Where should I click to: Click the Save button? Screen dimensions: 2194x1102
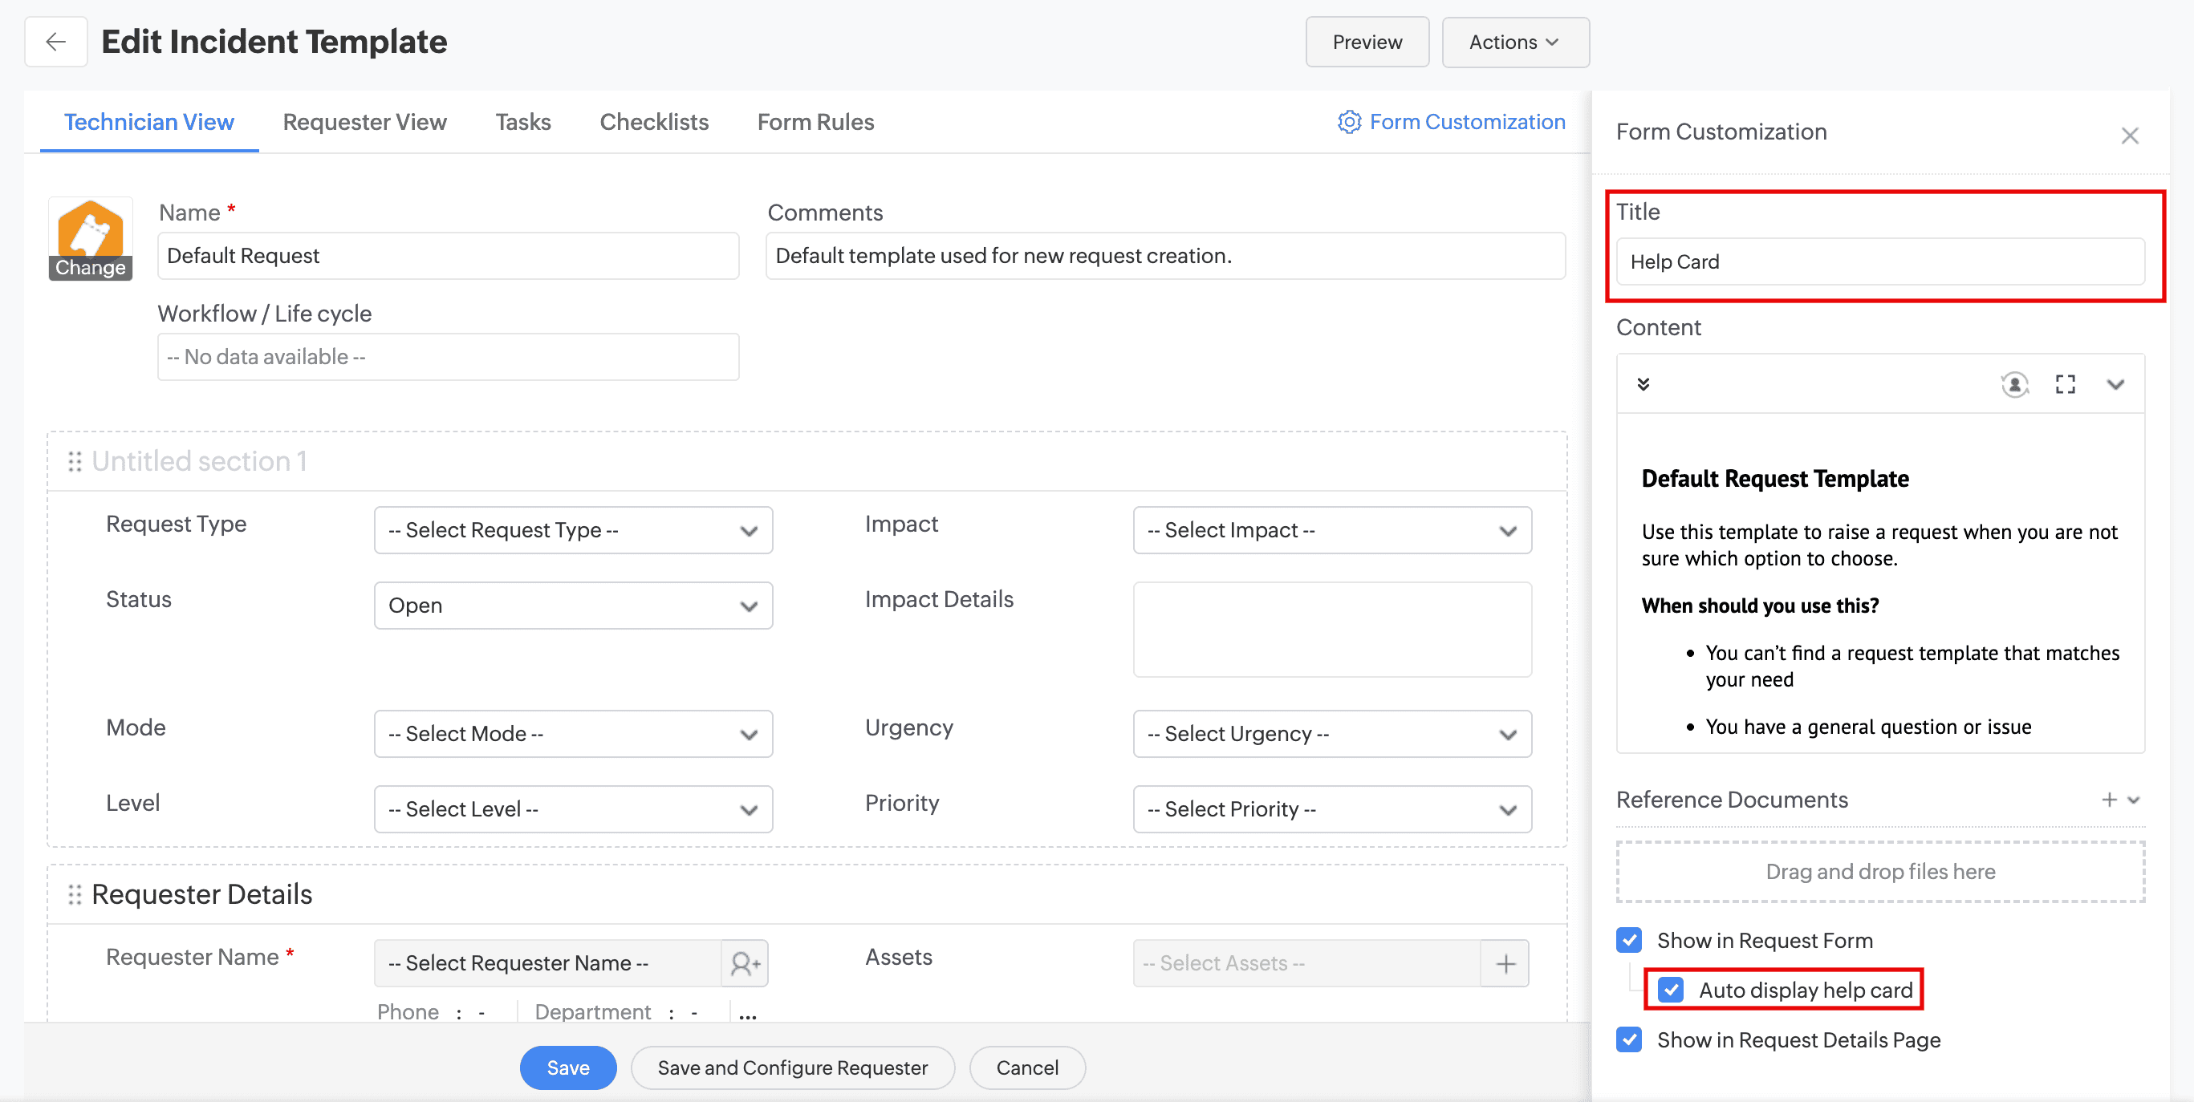568,1067
